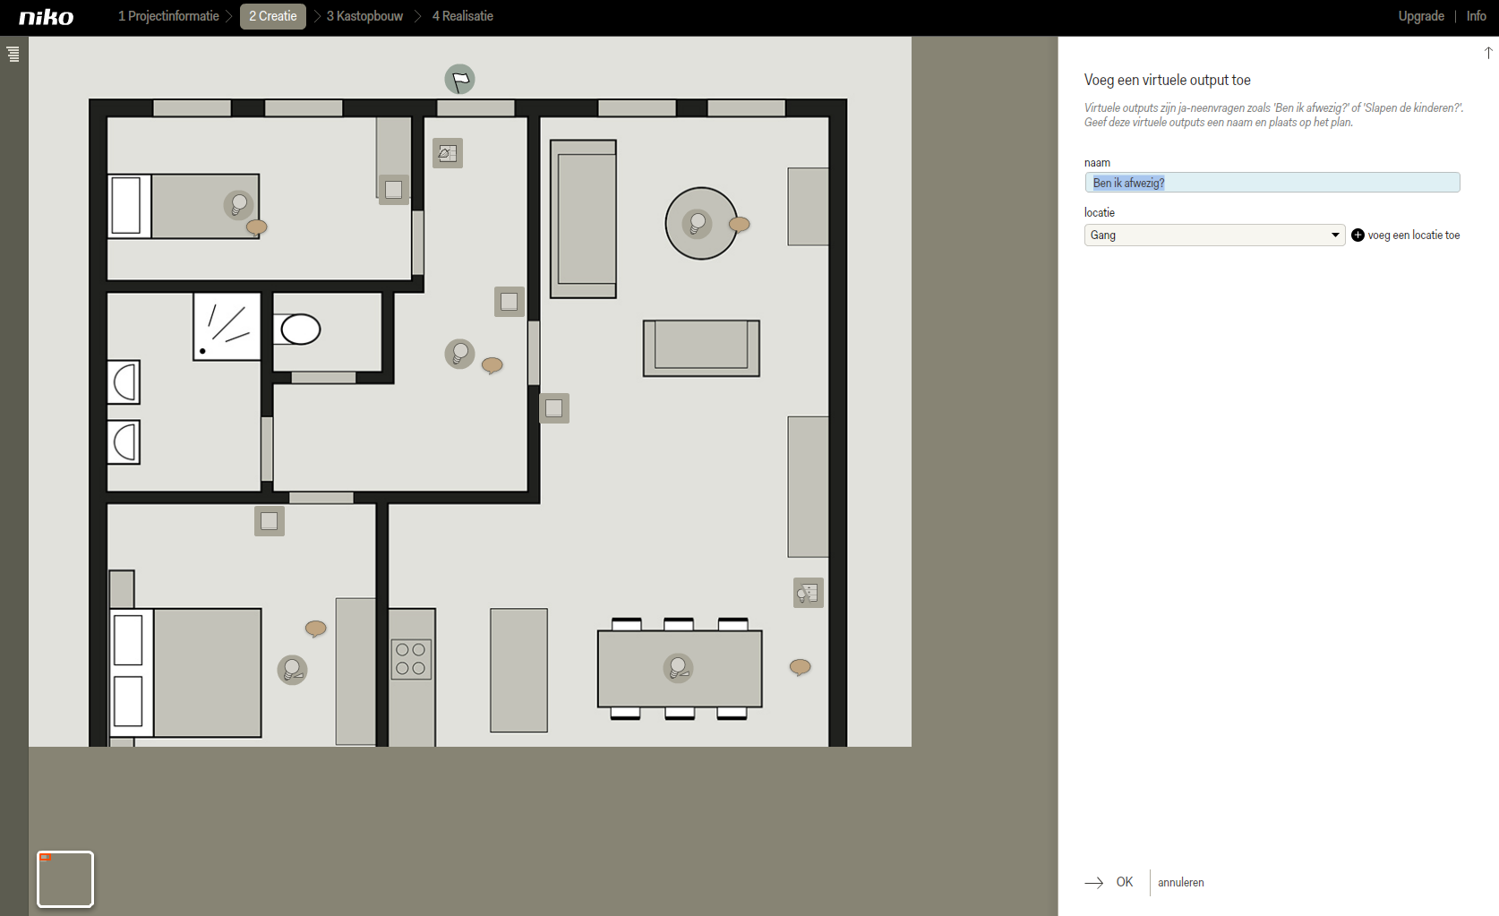Select the dimmable bulb beside the double bed
This screenshot has height=916, width=1499.
pyautogui.click(x=292, y=670)
